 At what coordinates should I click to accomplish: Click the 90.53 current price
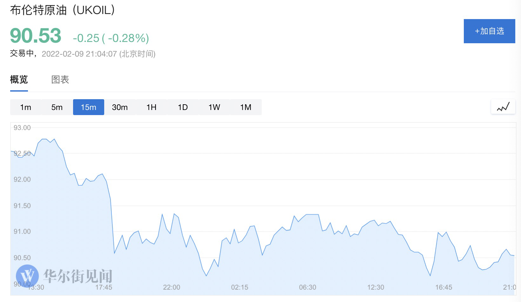[x=36, y=36]
